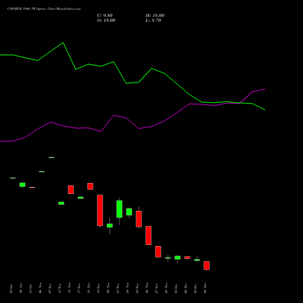Click the COFORGE PE Option Chart title
Screen dimensions: 303x303
[44, 9]
